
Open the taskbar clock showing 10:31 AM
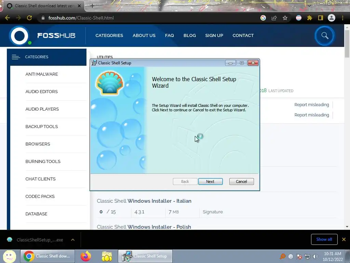pos(333,256)
